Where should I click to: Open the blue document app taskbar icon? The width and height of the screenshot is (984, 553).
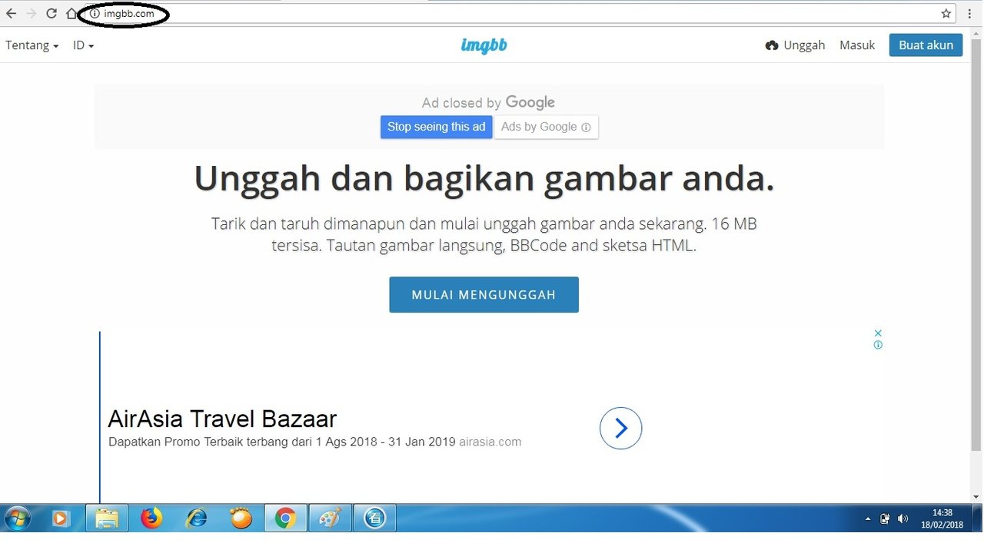click(374, 519)
